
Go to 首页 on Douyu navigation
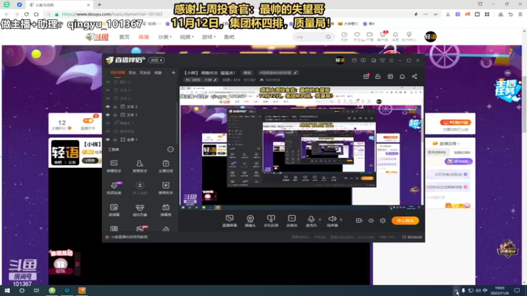[x=124, y=37]
